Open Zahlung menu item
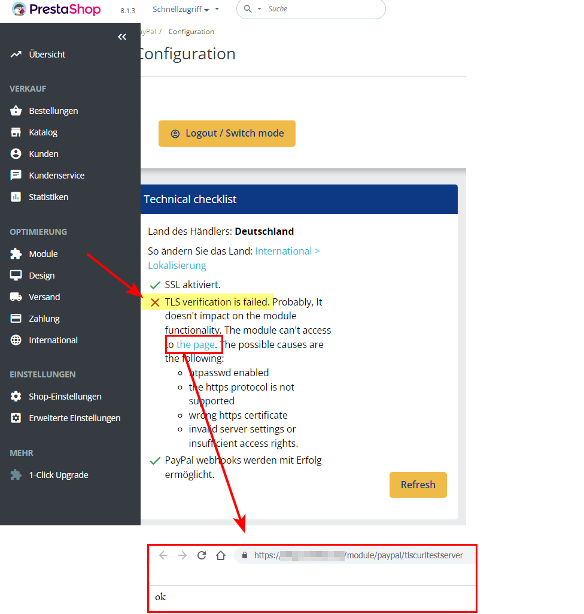 coord(44,318)
